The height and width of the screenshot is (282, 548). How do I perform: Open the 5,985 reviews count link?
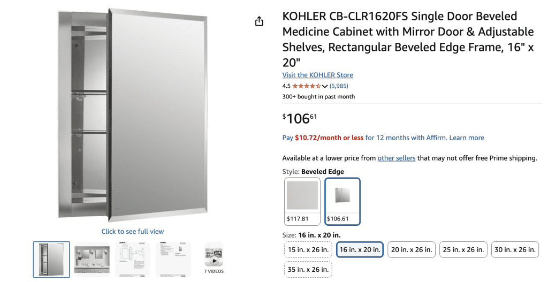pos(339,86)
